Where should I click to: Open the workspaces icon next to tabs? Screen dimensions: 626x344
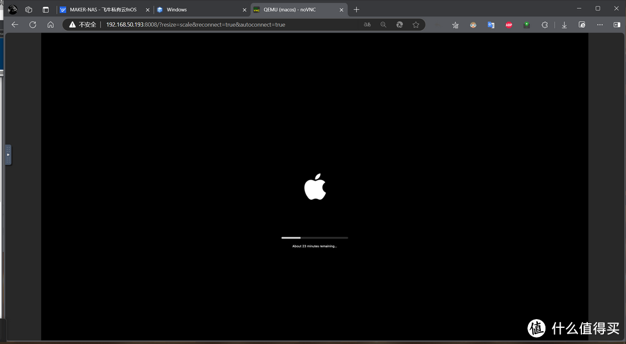coord(28,9)
